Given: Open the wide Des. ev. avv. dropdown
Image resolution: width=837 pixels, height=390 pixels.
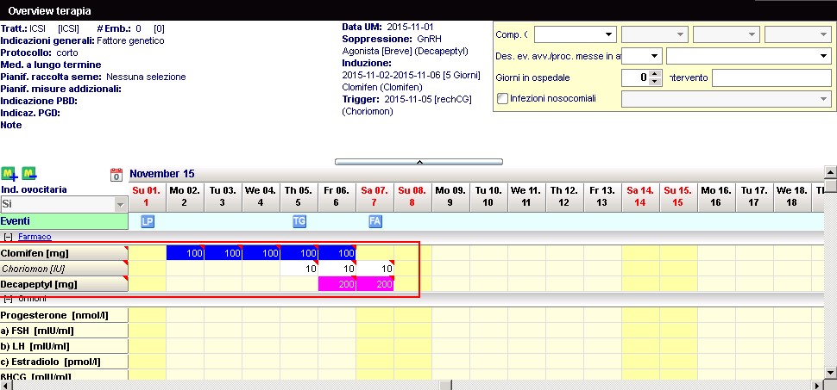Looking at the screenshot, I should click(x=749, y=56).
